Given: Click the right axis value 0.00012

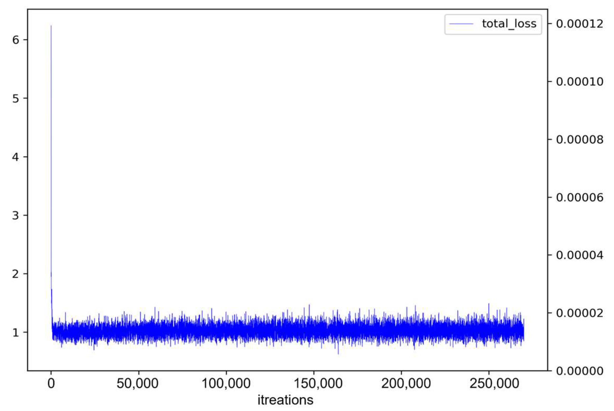Looking at the screenshot, I should pos(580,24).
